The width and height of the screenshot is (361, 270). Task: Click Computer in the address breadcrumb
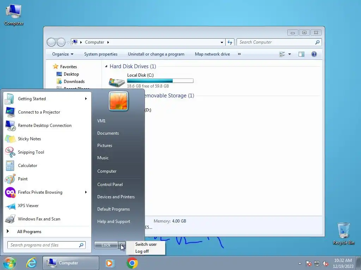[94, 42]
